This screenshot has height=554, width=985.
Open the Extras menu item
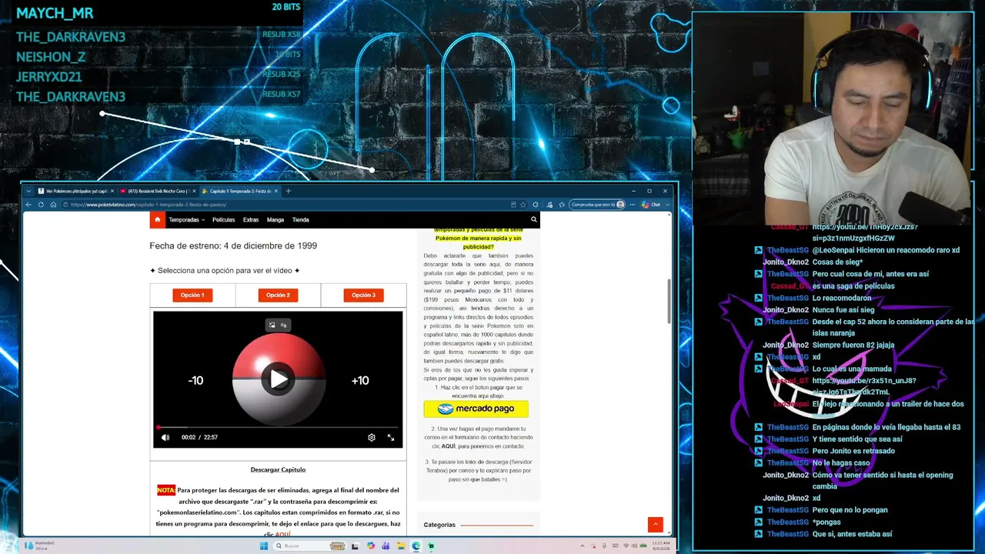251,219
